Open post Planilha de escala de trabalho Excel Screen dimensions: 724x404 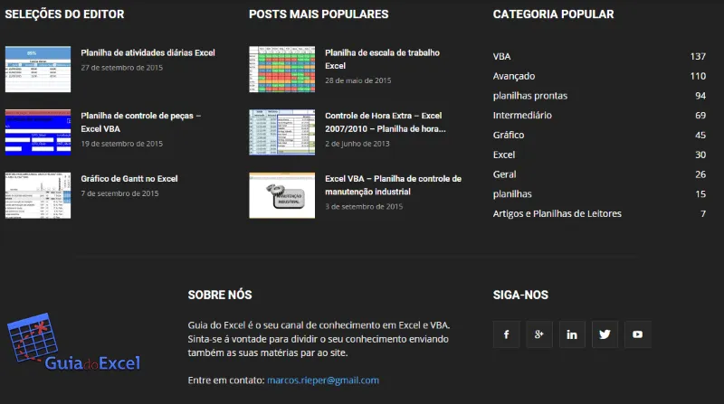[382, 59]
